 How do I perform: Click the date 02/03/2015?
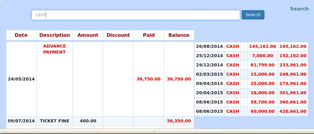[210, 74]
